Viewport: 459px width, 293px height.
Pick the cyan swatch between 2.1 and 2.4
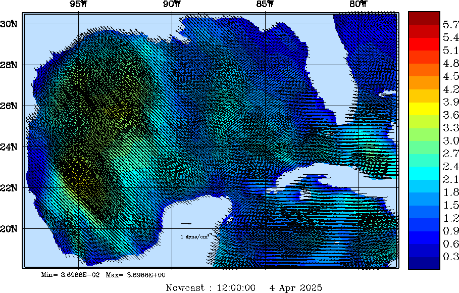click(424, 173)
